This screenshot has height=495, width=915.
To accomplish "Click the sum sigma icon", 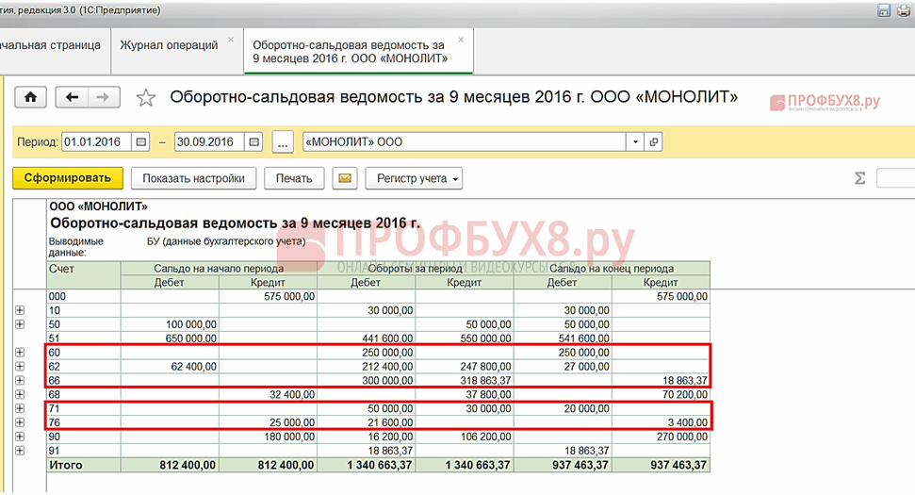I will [x=859, y=178].
